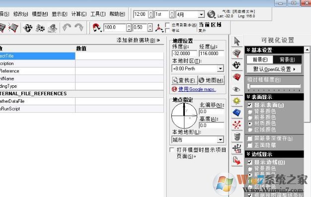The height and width of the screenshot is (197, 311).
Task: Open the 本地地形 dropdown showing 城市
Action: tap(221, 140)
